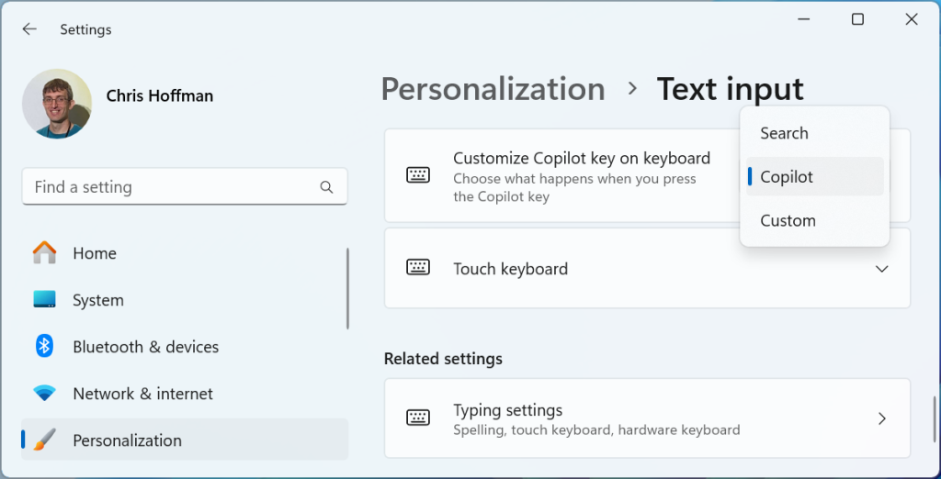Click the sidebar navigation scrollbar

347,288
